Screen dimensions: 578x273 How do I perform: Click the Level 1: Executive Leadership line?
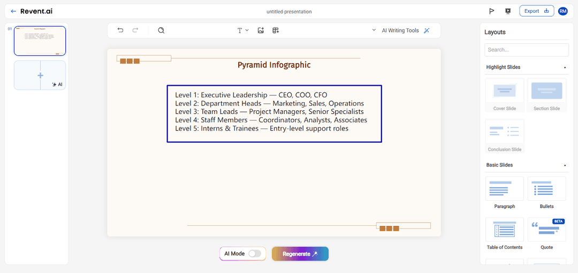click(x=251, y=95)
